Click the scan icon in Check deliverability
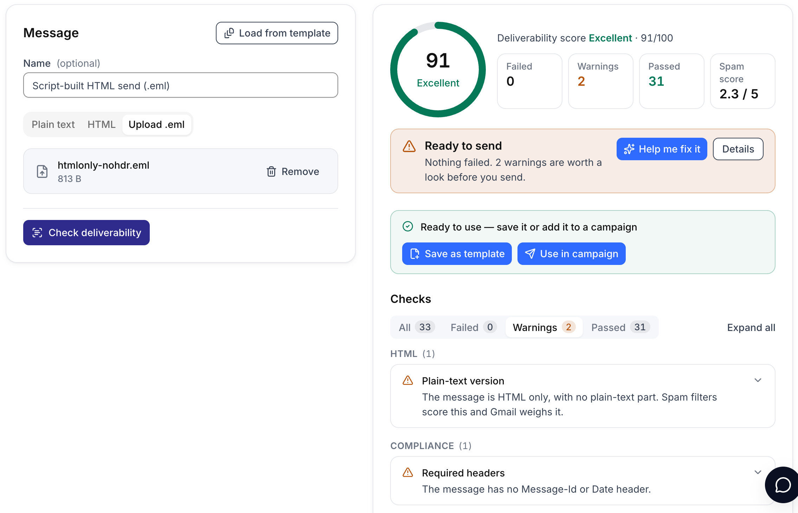798x513 pixels. 37,233
